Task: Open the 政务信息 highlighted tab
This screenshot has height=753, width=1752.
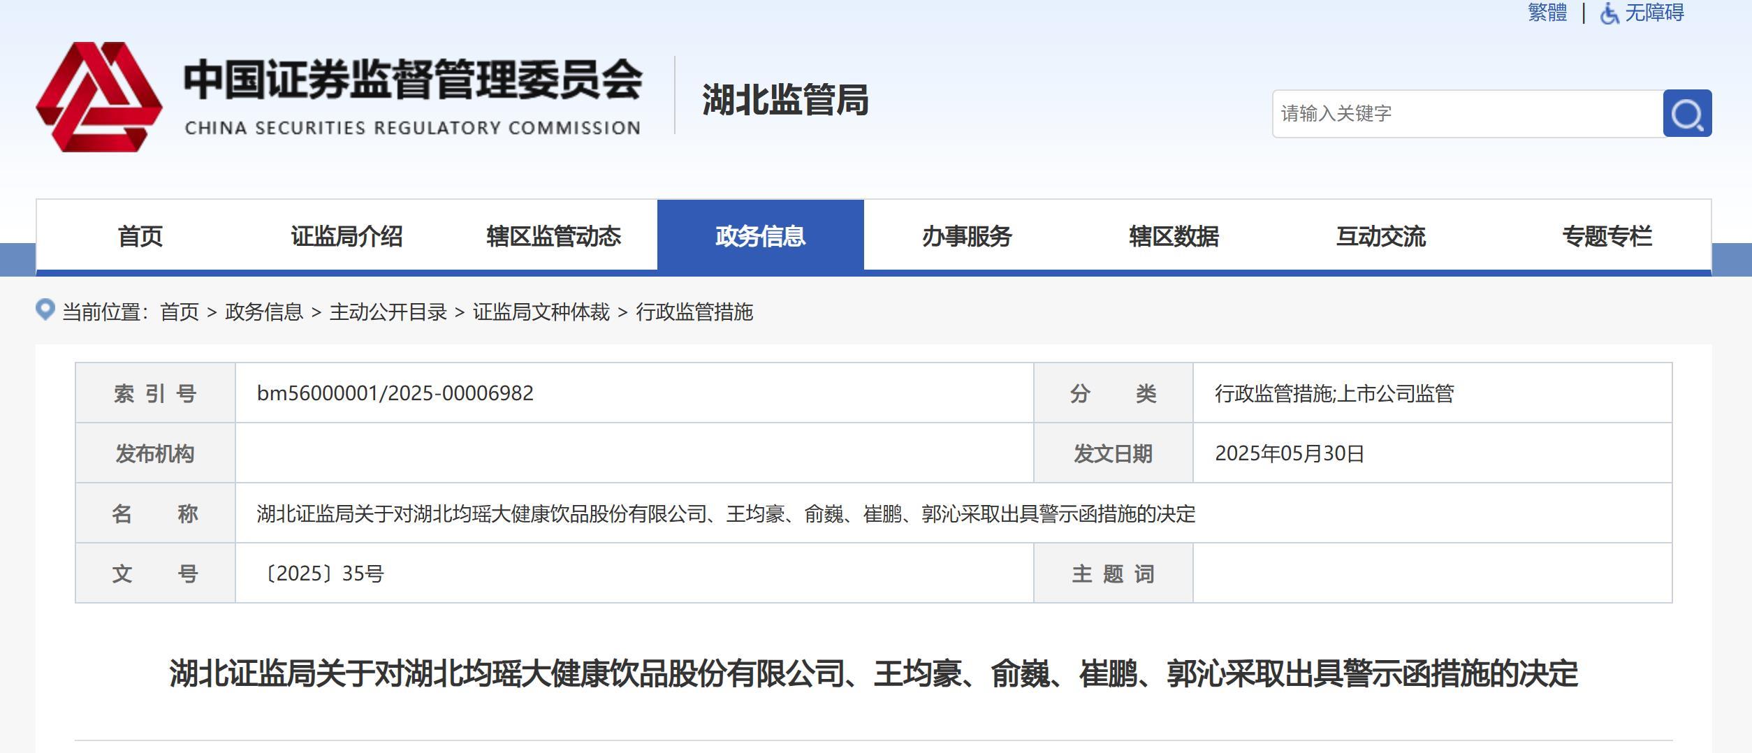Action: click(x=761, y=236)
